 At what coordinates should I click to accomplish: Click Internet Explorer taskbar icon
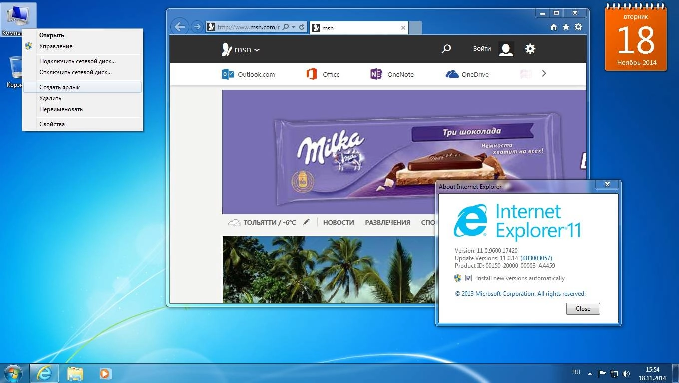pyautogui.click(x=44, y=373)
